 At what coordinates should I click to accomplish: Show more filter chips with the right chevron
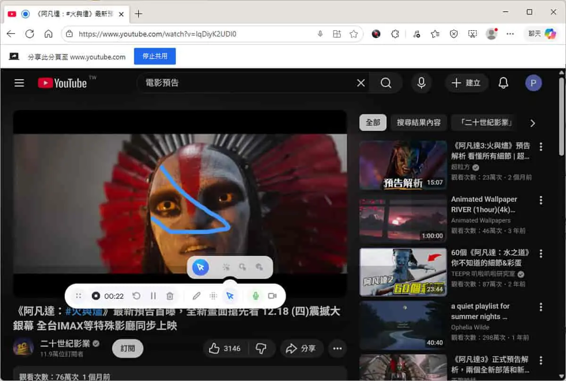tap(533, 123)
